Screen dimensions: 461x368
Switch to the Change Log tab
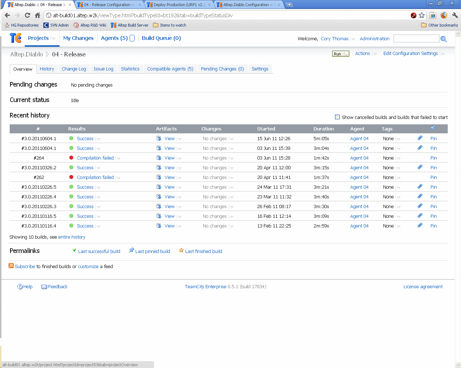[74, 69]
